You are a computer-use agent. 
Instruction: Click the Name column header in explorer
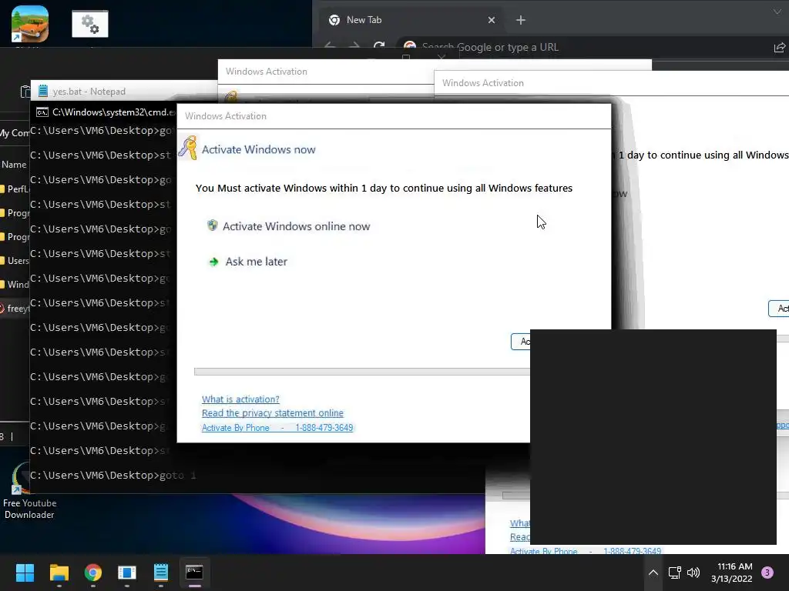click(x=14, y=165)
